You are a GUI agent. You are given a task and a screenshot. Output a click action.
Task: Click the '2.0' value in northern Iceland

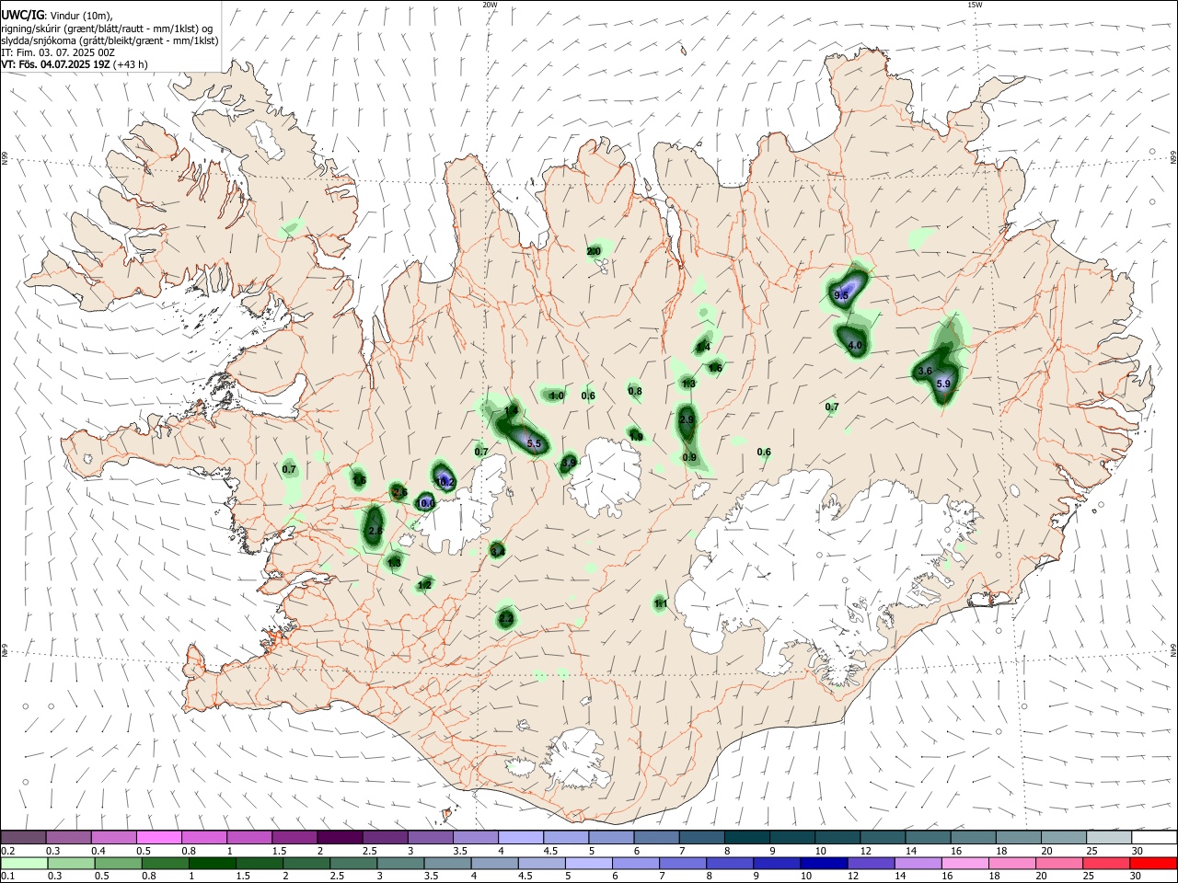[594, 250]
